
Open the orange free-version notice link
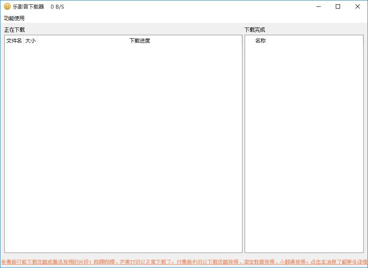(184, 262)
